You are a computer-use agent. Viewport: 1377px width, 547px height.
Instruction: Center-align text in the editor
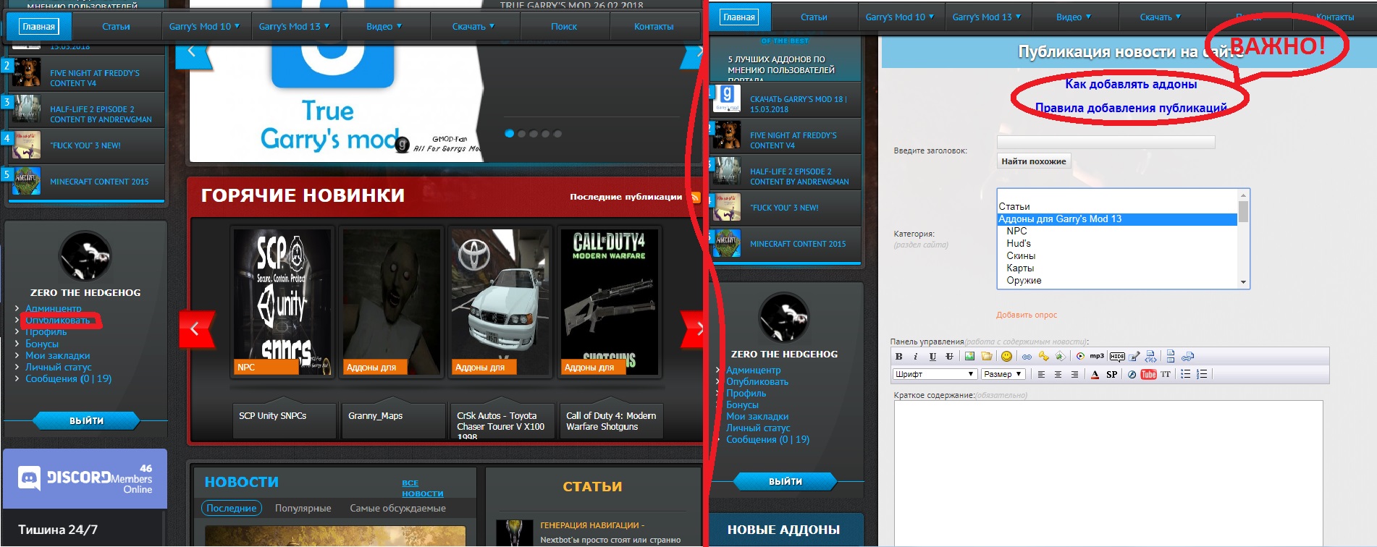point(1058,374)
